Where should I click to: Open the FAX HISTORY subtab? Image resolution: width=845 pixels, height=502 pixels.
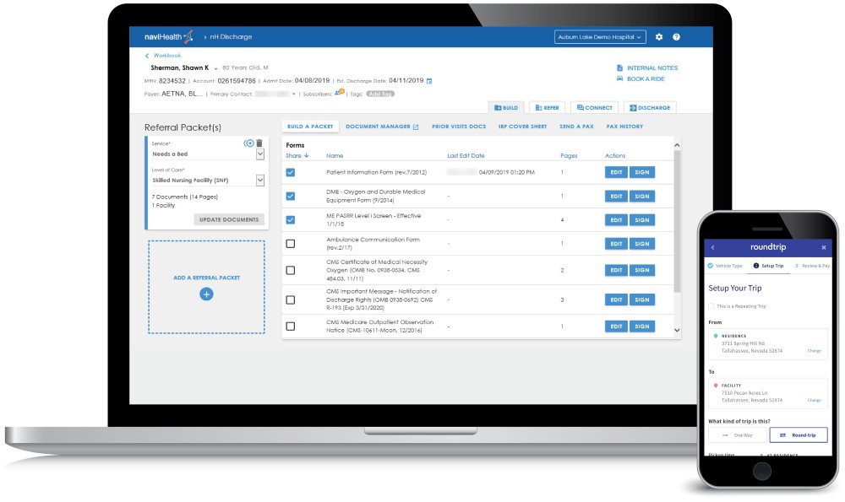[x=624, y=127]
